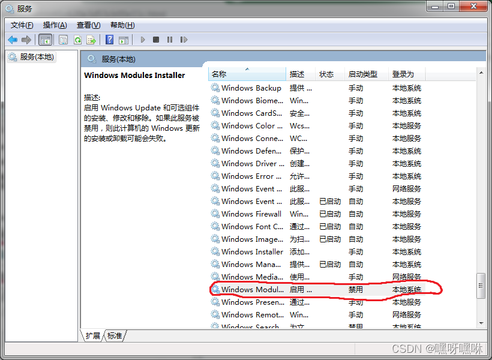Click gear icon of Windows Firewall row

click(215, 214)
